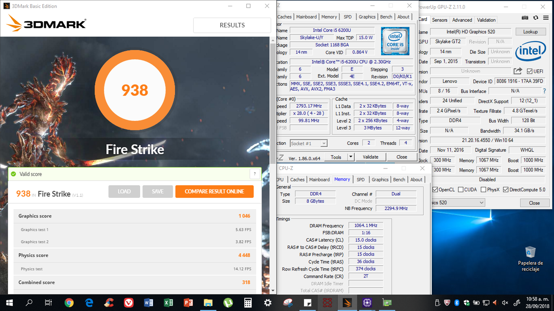This screenshot has width=554, height=311.
Task: Click GPU-Z BIOS share/export arrow icon
Action: (x=518, y=71)
